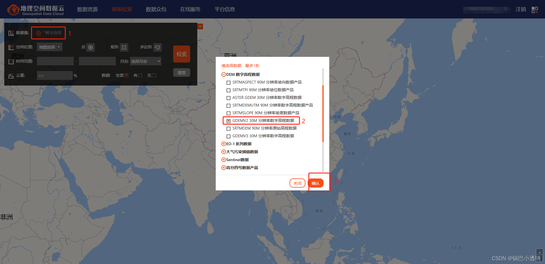Open the 选择月份 month dropdown
The image size is (545, 264).
click(145, 61)
